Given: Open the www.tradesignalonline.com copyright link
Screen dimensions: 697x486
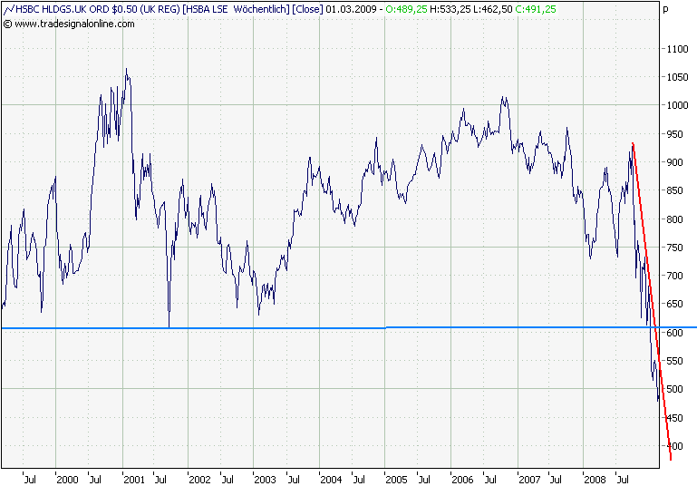Looking at the screenshot, I should click(69, 24).
